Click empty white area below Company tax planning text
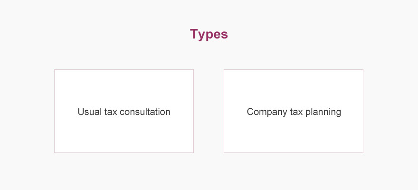 294,135
